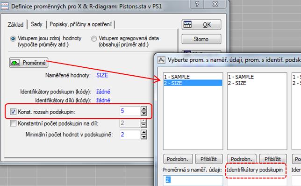Click the OK button

pos(201,25)
